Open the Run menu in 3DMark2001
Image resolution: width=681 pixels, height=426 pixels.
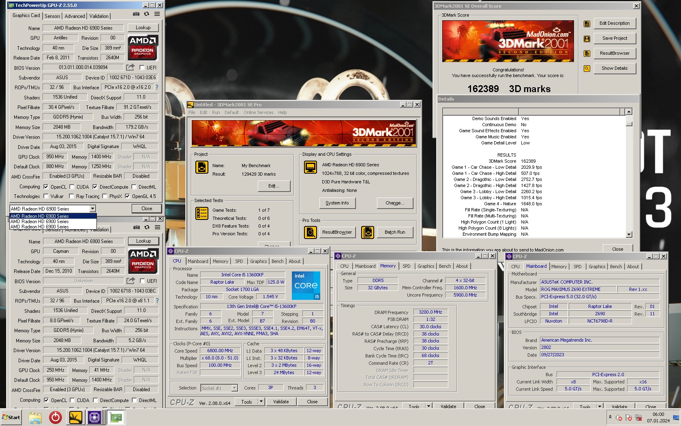point(216,113)
